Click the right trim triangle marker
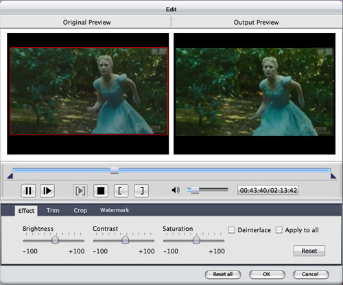 coord(333,176)
